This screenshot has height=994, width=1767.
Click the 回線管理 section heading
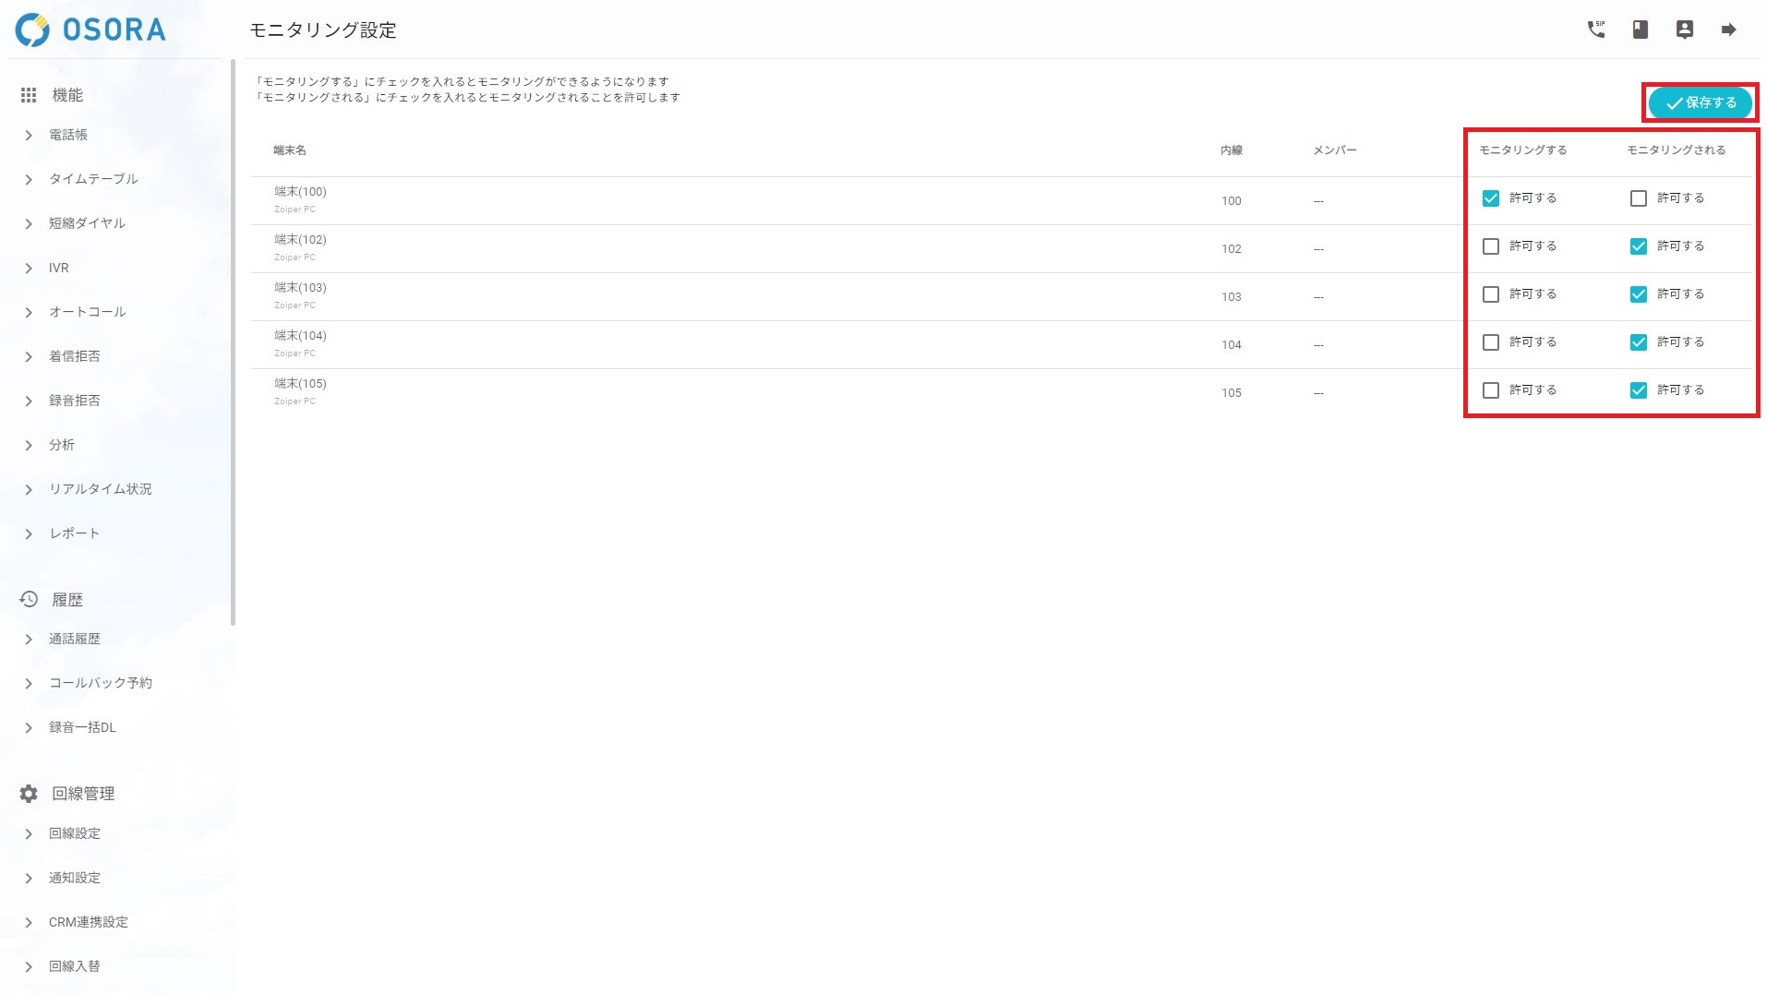(83, 794)
